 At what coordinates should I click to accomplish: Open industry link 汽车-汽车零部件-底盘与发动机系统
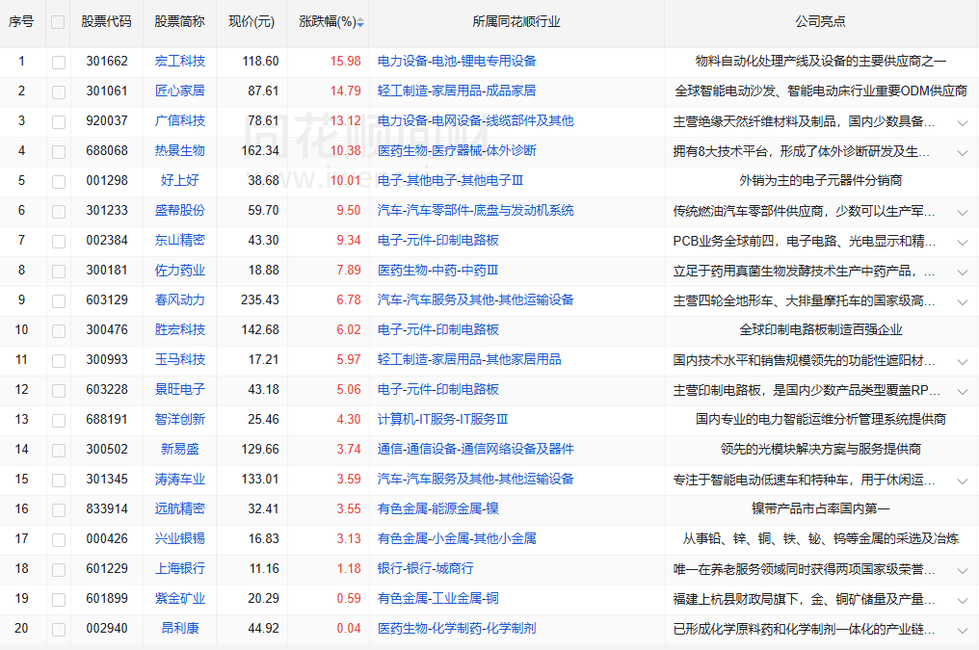pyautogui.click(x=476, y=211)
